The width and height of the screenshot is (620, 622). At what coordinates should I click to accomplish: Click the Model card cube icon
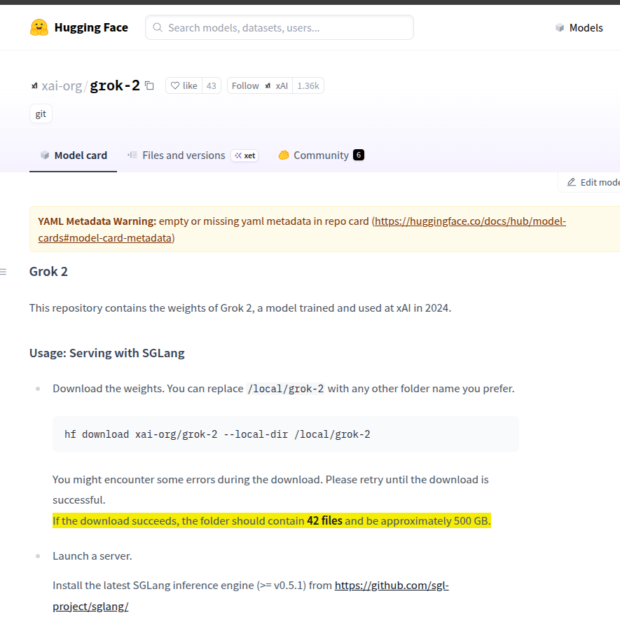pos(45,155)
